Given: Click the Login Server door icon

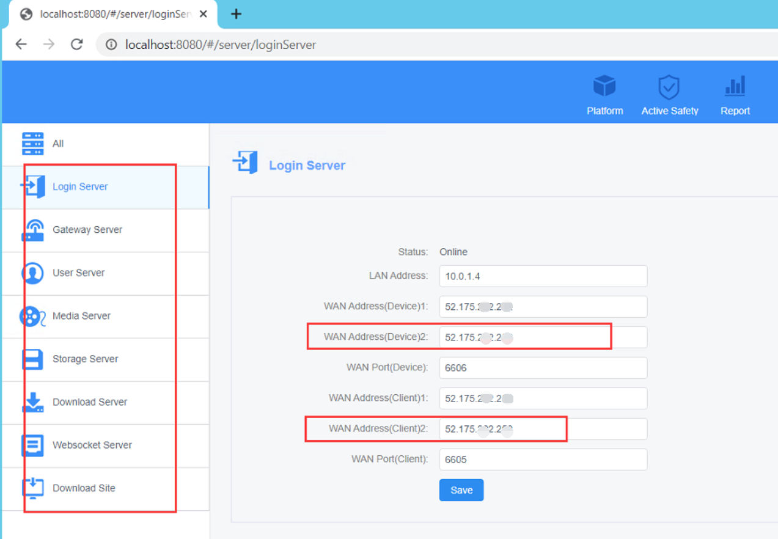Looking at the screenshot, I should pyautogui.click(x=33, y=186).
